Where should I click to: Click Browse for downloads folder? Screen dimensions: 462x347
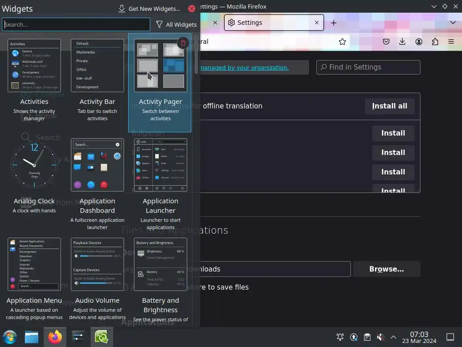(x=386, y=269)
